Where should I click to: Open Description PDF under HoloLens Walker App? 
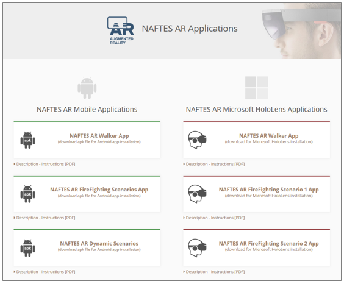click(214, 164)
